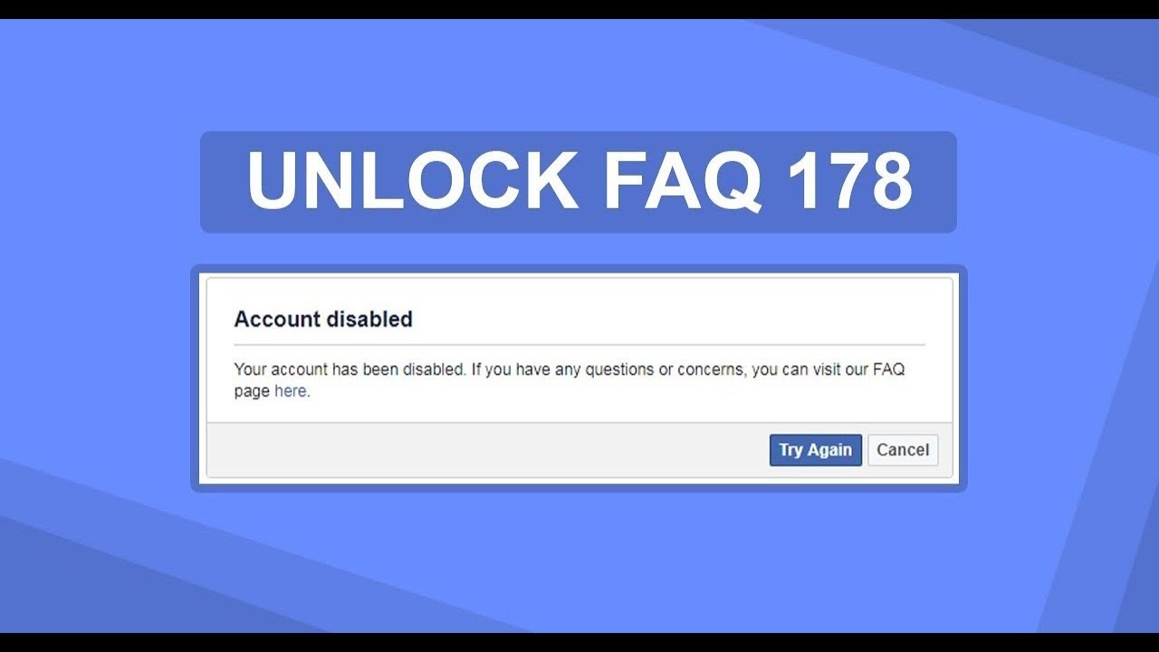Click the word "page" before the here link
The height and width of the screenshot is (652, 1159).
click(252, 392)
